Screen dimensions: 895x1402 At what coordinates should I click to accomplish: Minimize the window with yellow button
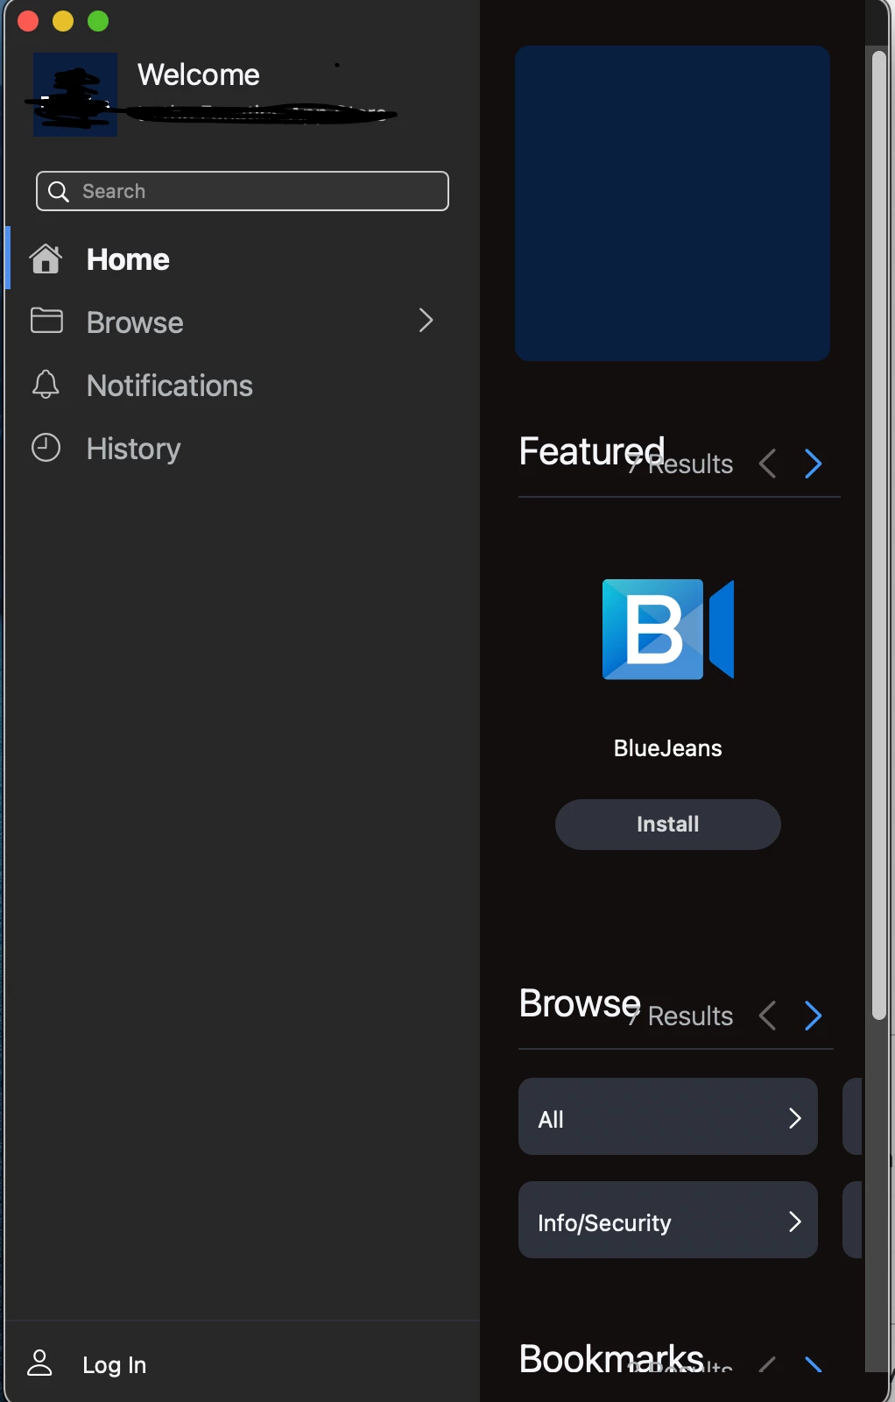(63, 21)
